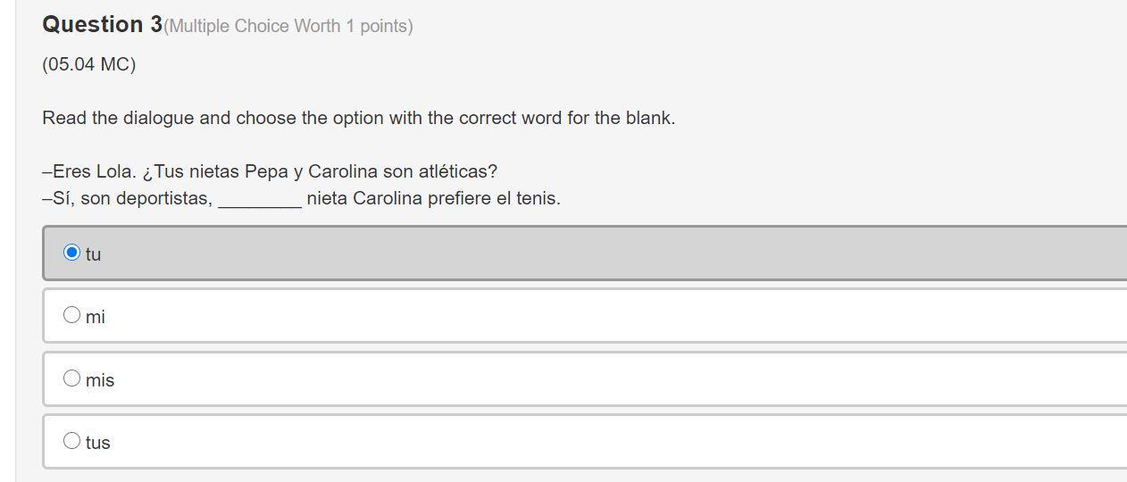Select the 'tu' radio button
This screenshot has height=482, width=1127.
click(x=72, y=253)
